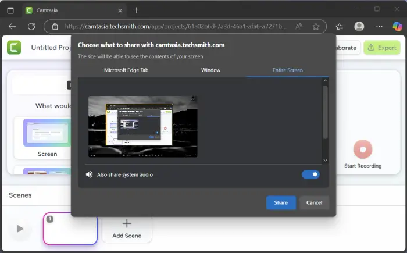Select the entire screen preview thumbnail
This screenshot has width=407, height=253.
tap(143, 127)
